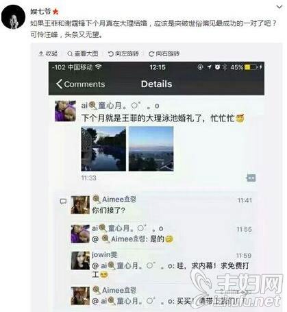Tap the battery indicator icon
Screen dimensions: 287x312
pyautogui.click(x=251, y=67)
